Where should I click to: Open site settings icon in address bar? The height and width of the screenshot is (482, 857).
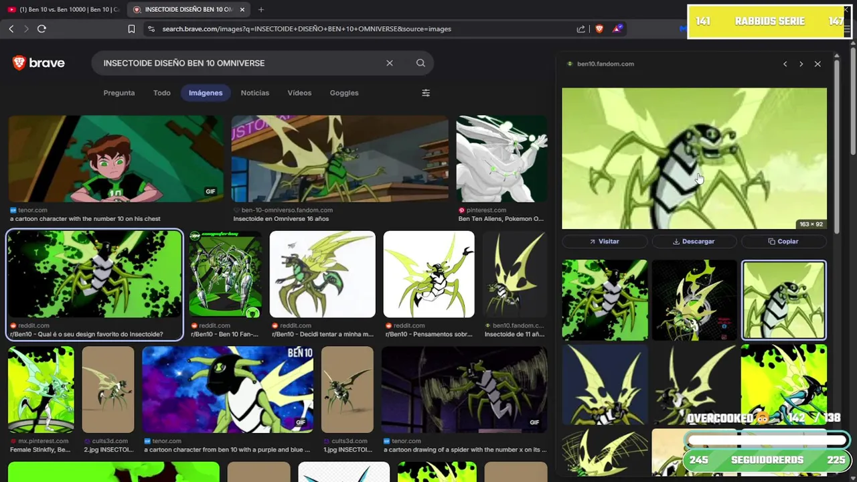click(151, 29)
